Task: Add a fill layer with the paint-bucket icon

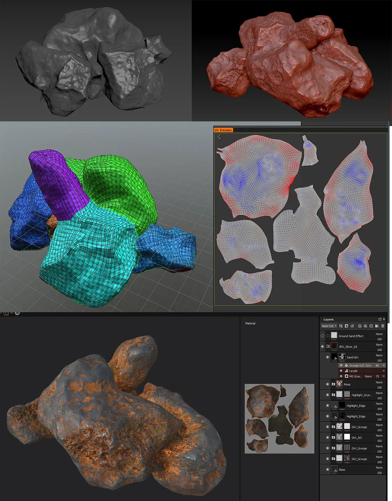Action: click(x=365, y=326)
